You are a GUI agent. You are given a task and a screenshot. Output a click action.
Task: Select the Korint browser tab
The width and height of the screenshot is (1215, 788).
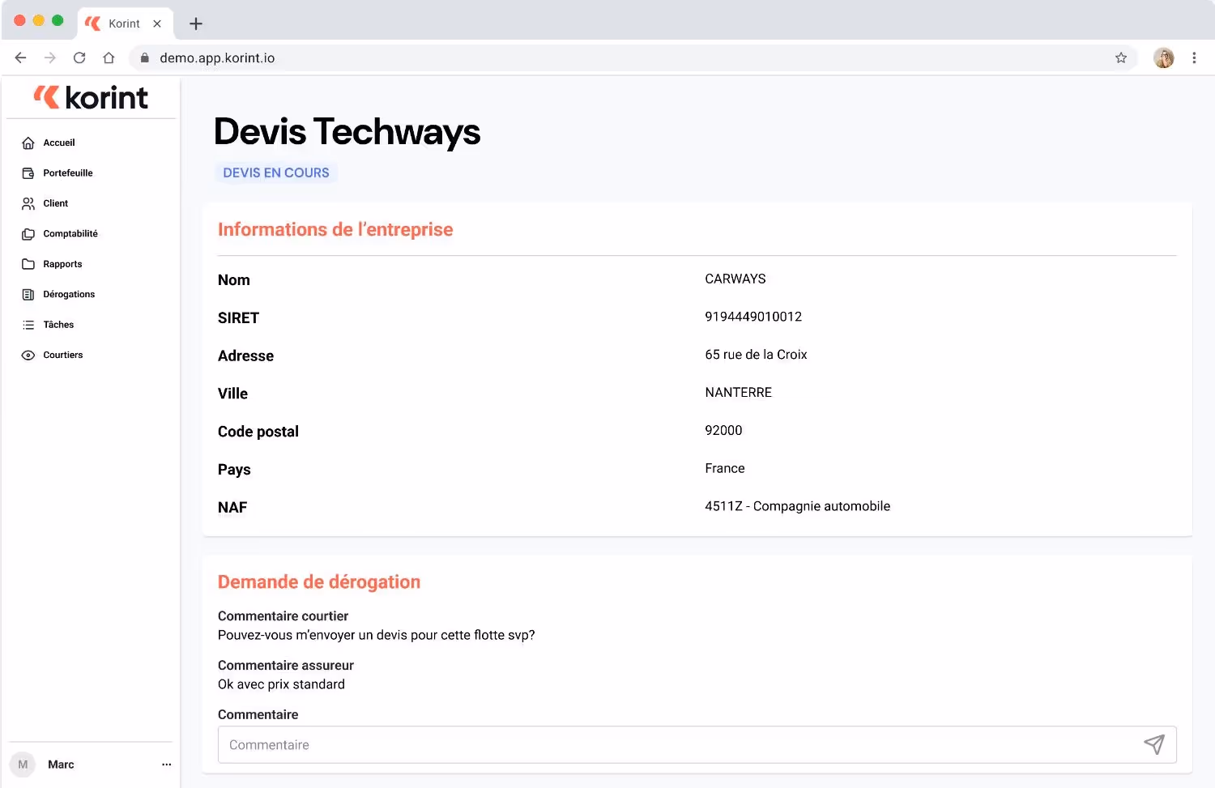[124, 23]
